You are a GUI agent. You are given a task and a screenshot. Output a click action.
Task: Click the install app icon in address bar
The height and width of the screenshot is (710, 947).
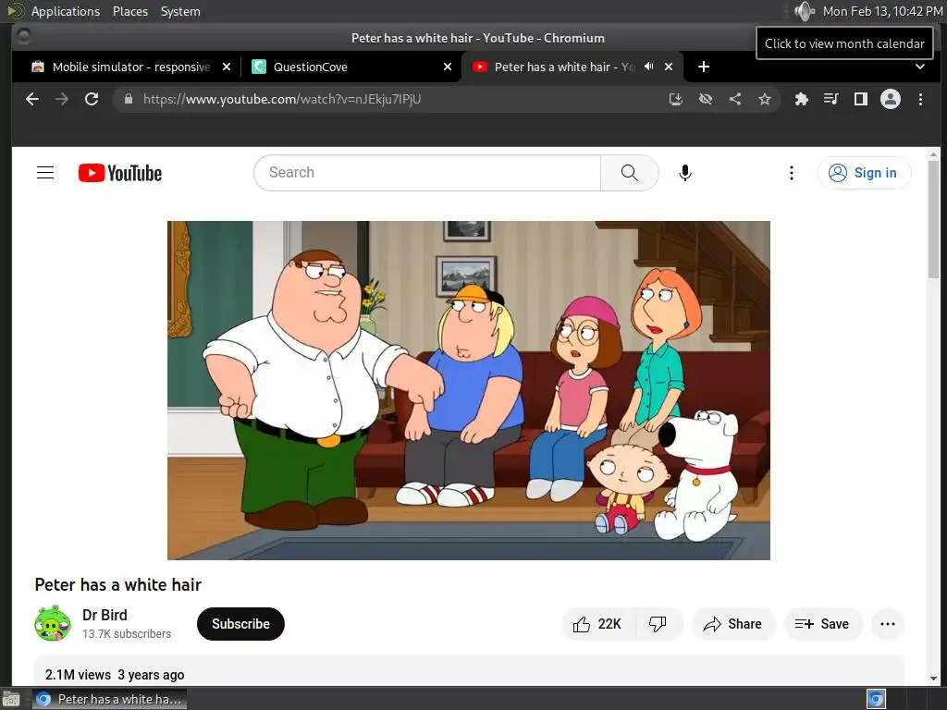(676, 99)
